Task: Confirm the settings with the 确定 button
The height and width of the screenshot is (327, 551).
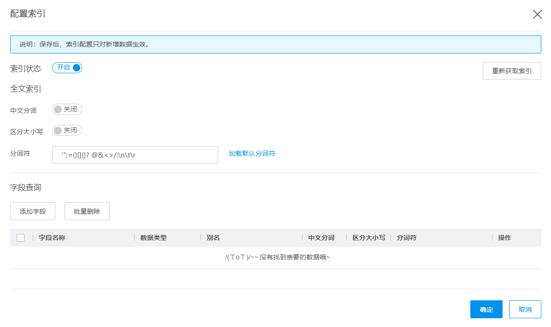Action: 486,309
